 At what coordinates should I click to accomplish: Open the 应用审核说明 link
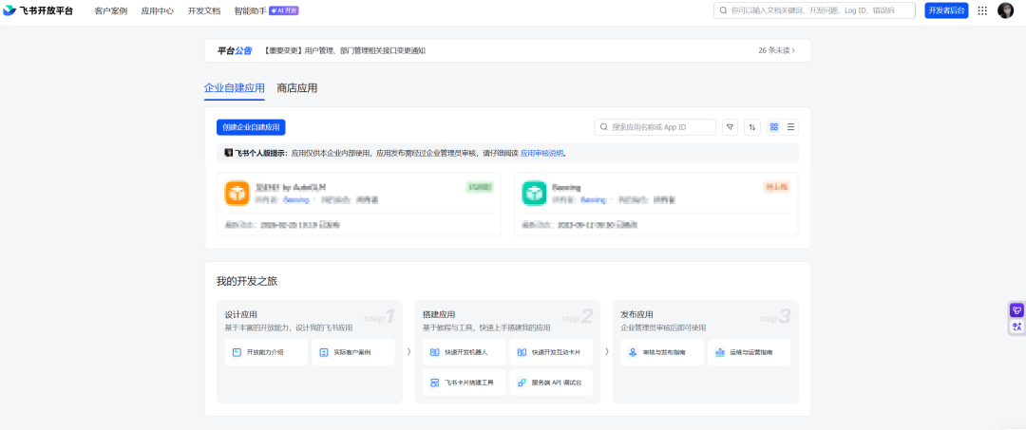pos(541,154)
